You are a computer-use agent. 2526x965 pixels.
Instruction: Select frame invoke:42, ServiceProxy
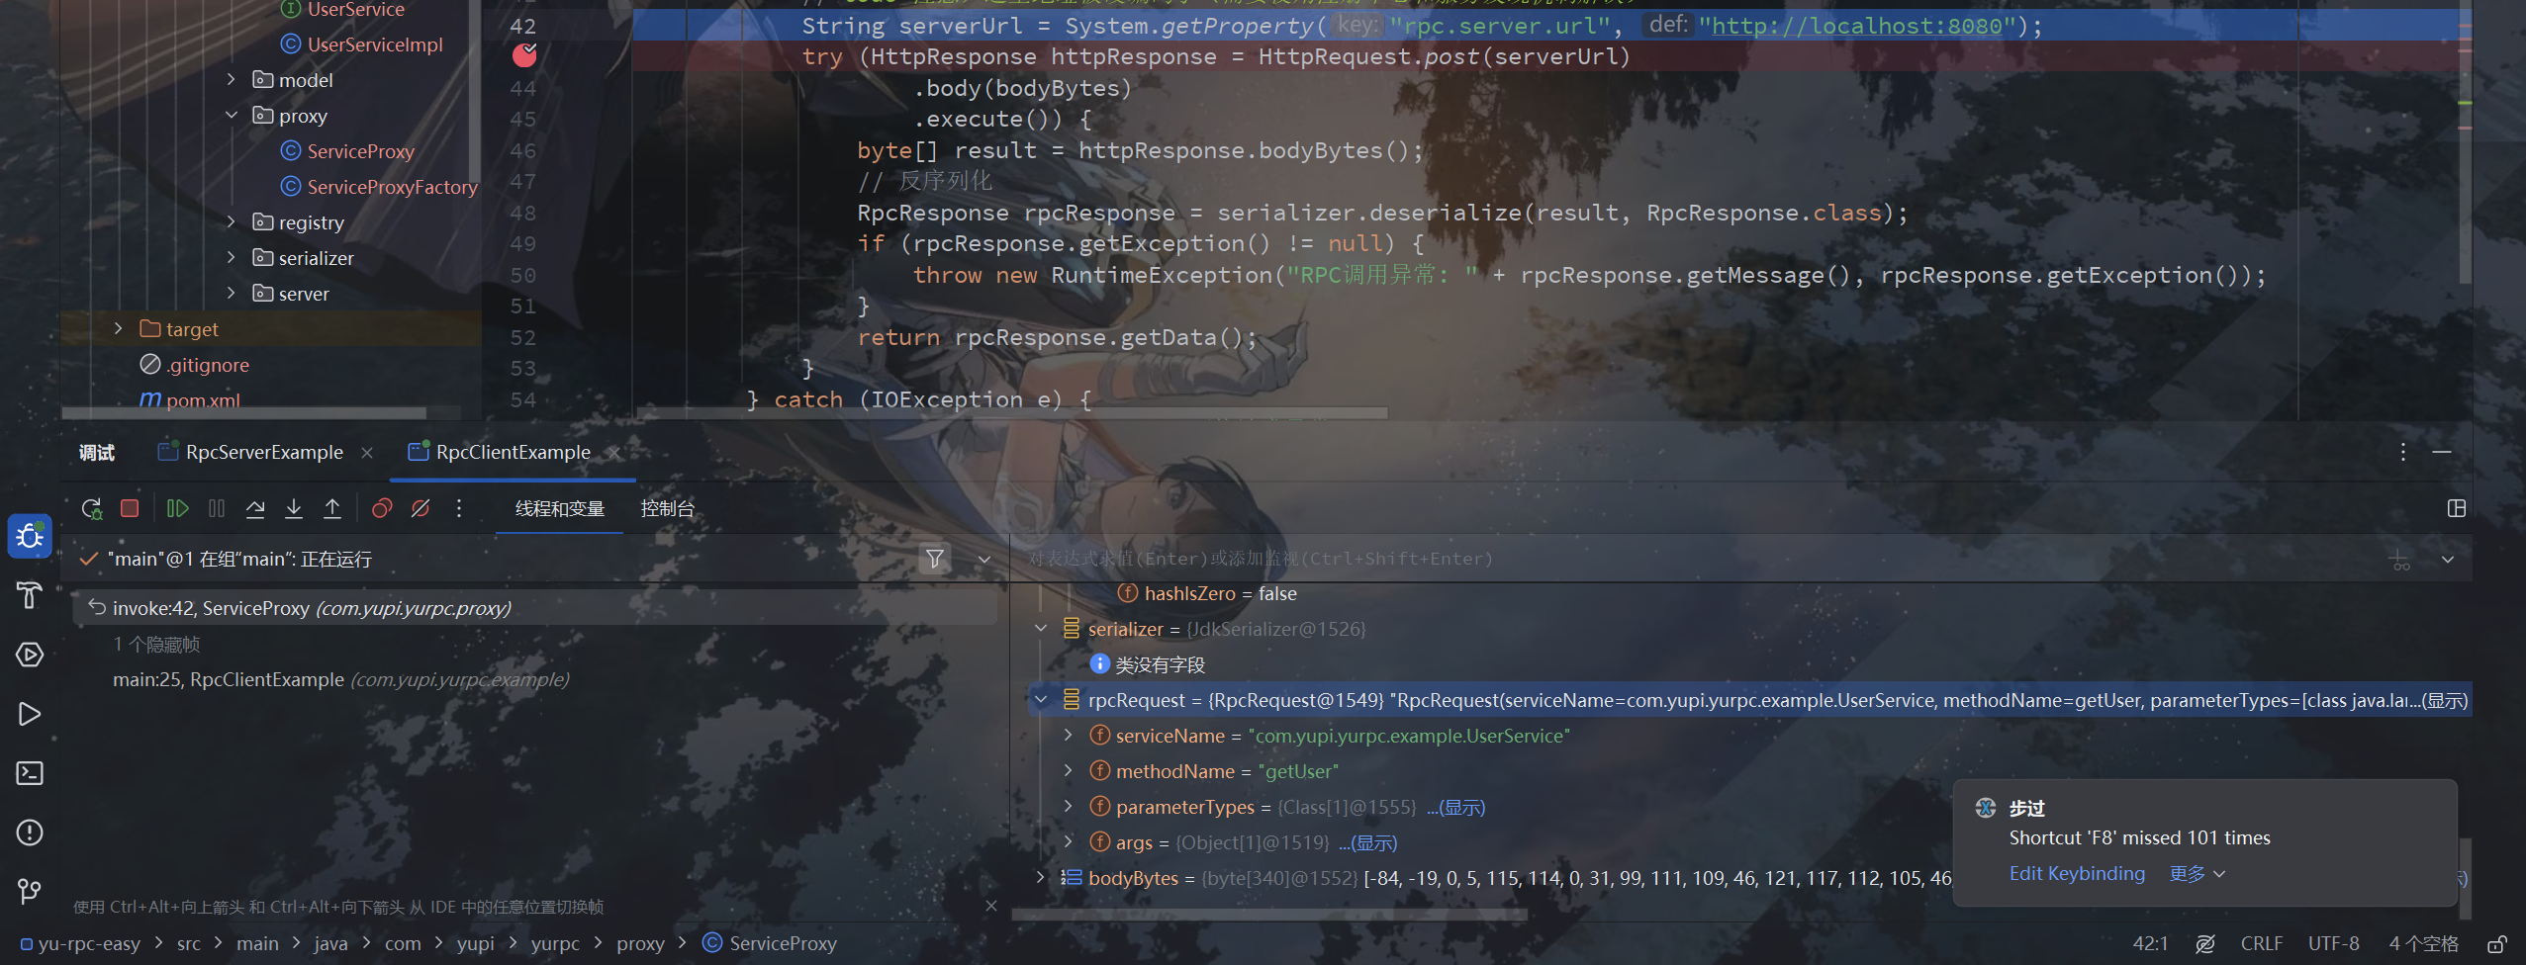(x=534, y=608)
